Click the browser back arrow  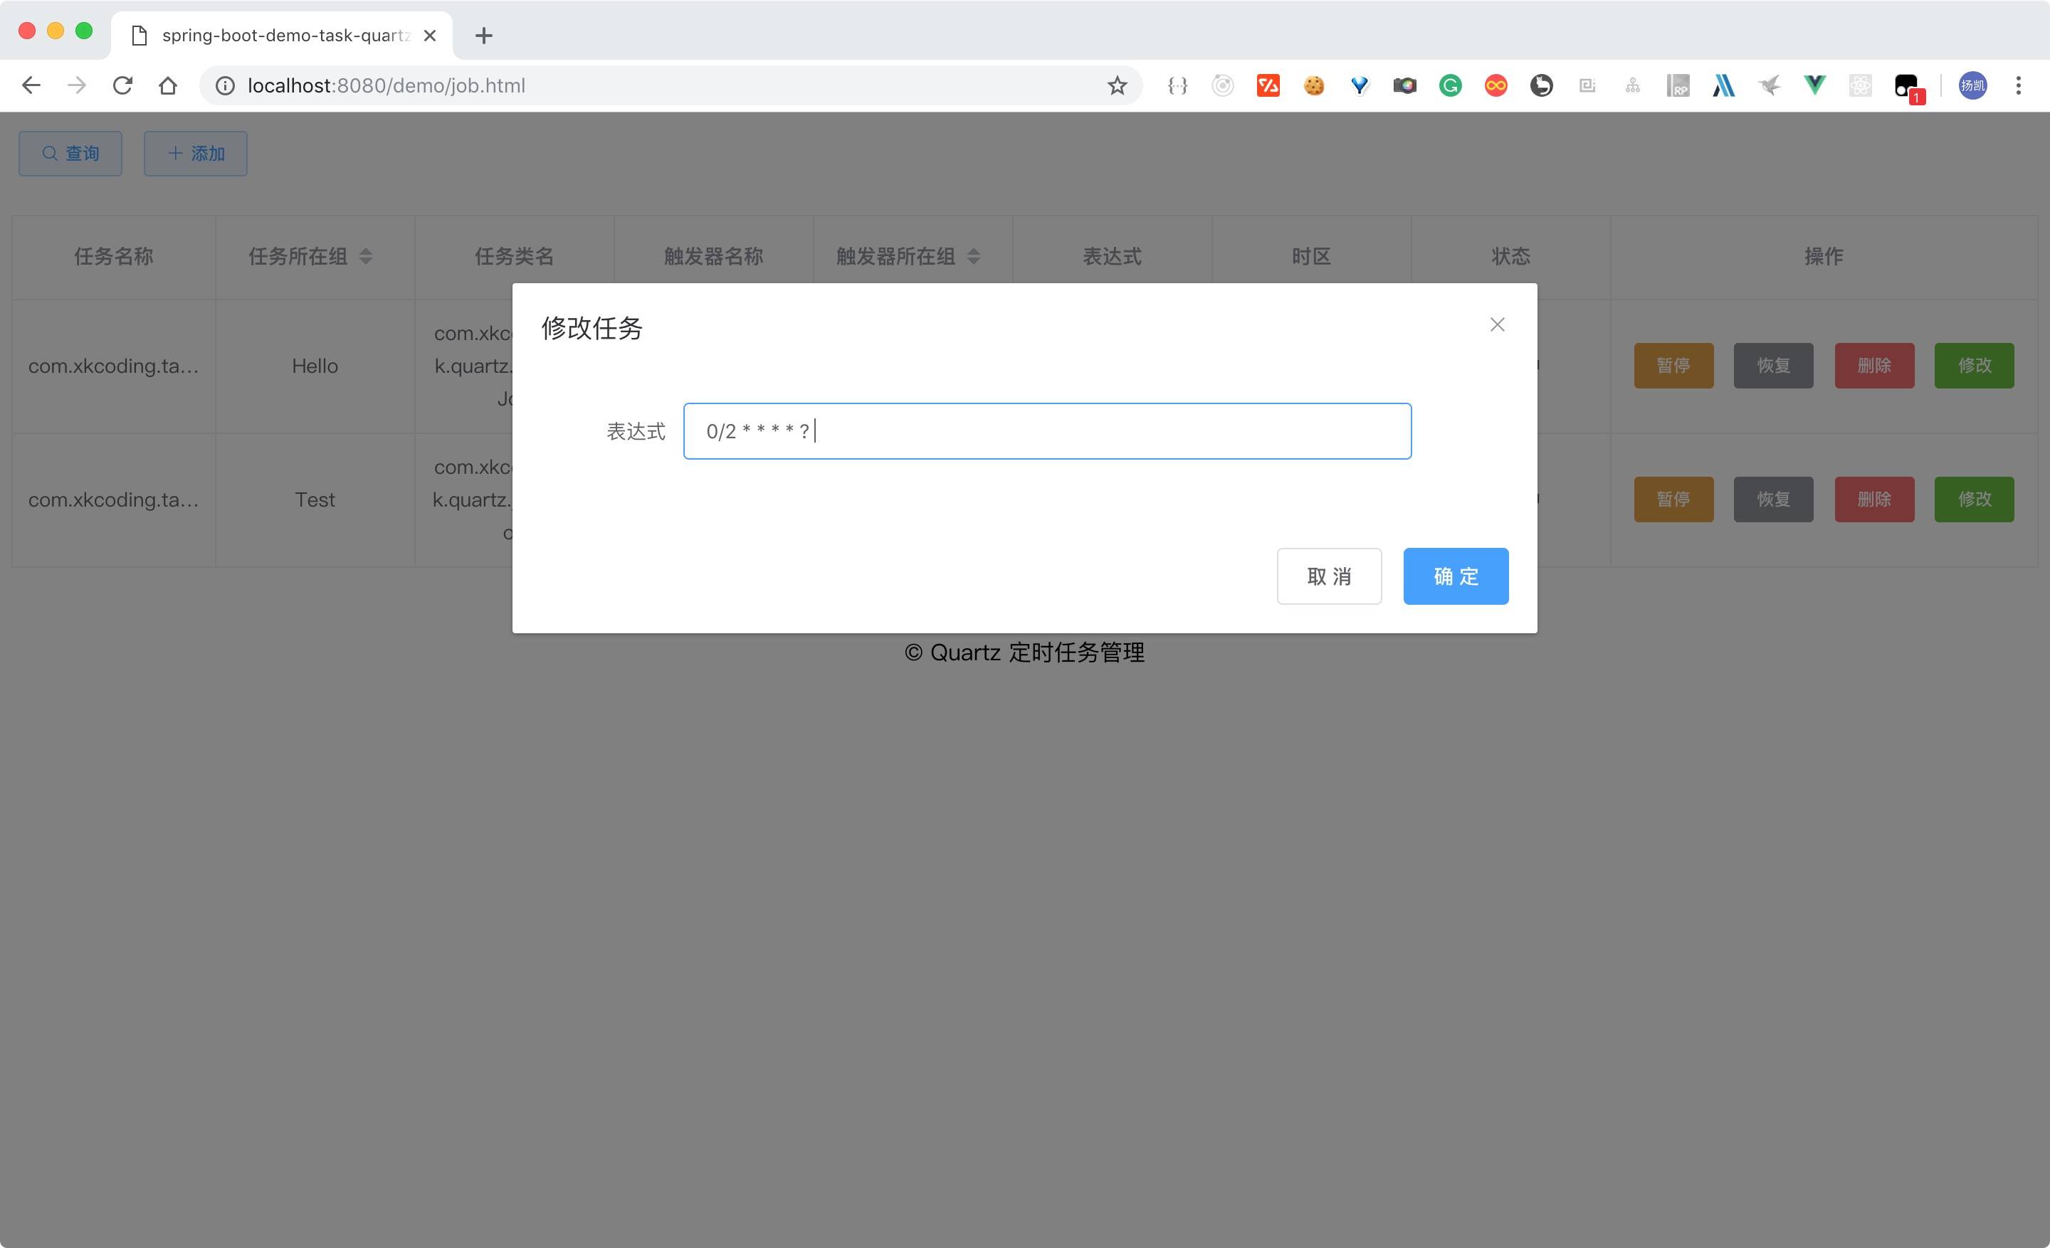pyautogui.click(x=31, y=85)
